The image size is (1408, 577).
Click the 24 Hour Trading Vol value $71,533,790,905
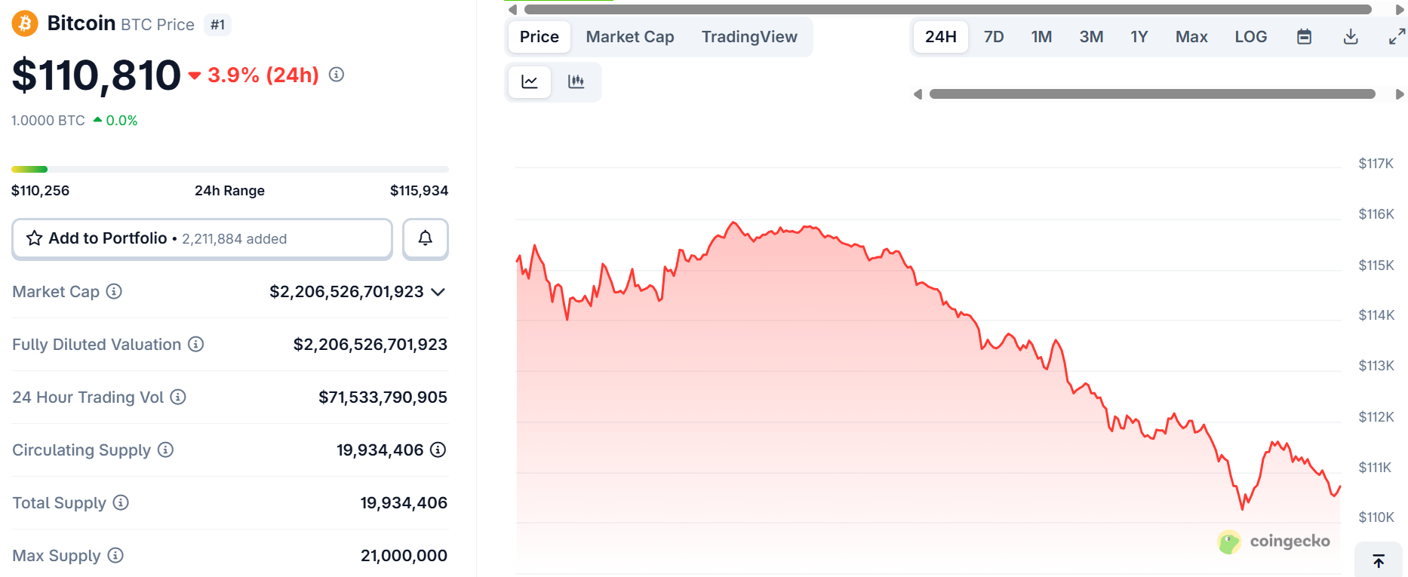click(x=383, y=397)
